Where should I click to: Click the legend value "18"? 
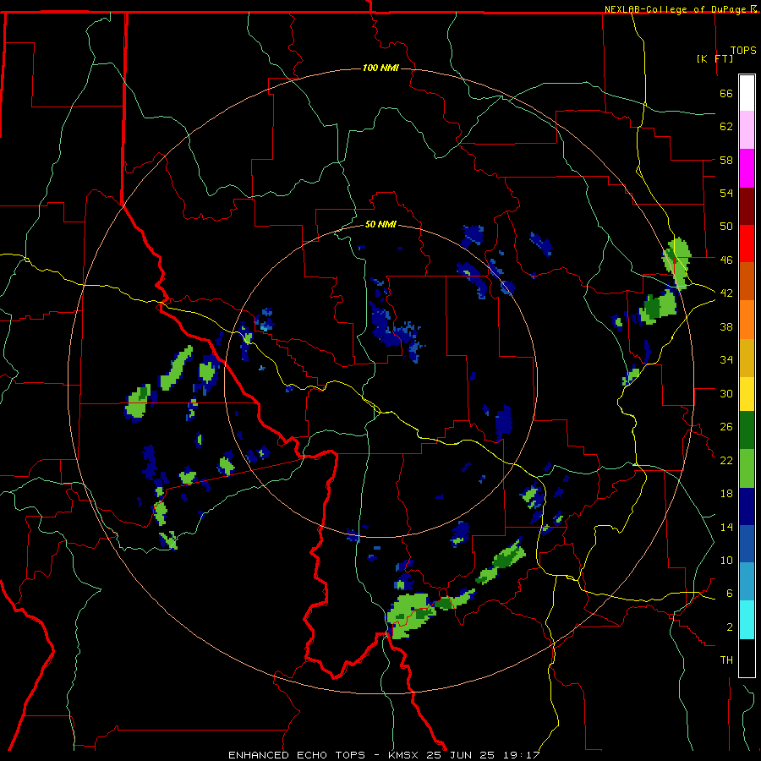(726, 494)
